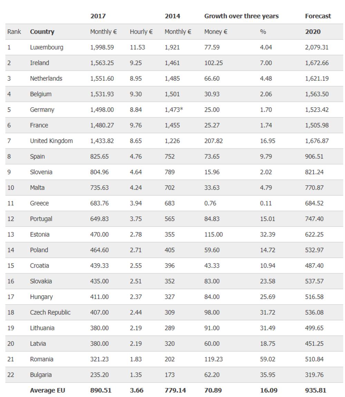
Task: Click Germany's 2014 value 1,473*
Action: (x=174, y=110)
